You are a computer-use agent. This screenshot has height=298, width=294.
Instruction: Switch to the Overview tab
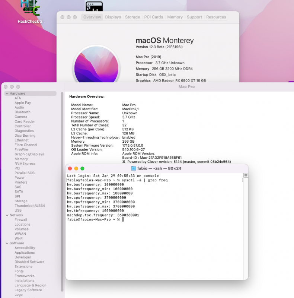92,17
